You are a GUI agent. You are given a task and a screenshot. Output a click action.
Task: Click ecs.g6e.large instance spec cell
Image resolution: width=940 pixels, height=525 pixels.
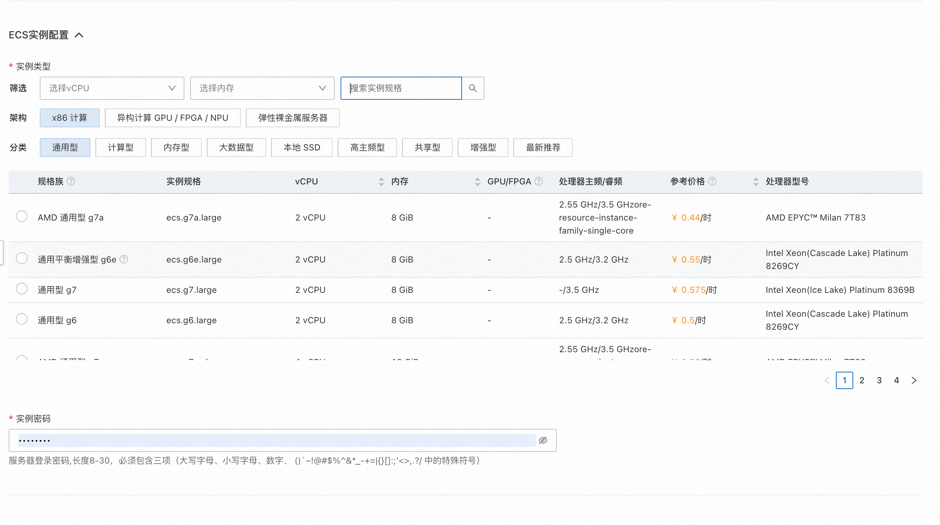pyautogui.click(x=194, y=259)
